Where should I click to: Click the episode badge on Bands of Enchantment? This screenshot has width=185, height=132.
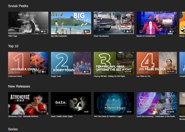click(x=172, y=31)
